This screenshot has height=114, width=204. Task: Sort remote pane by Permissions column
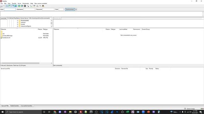point(137,29)
